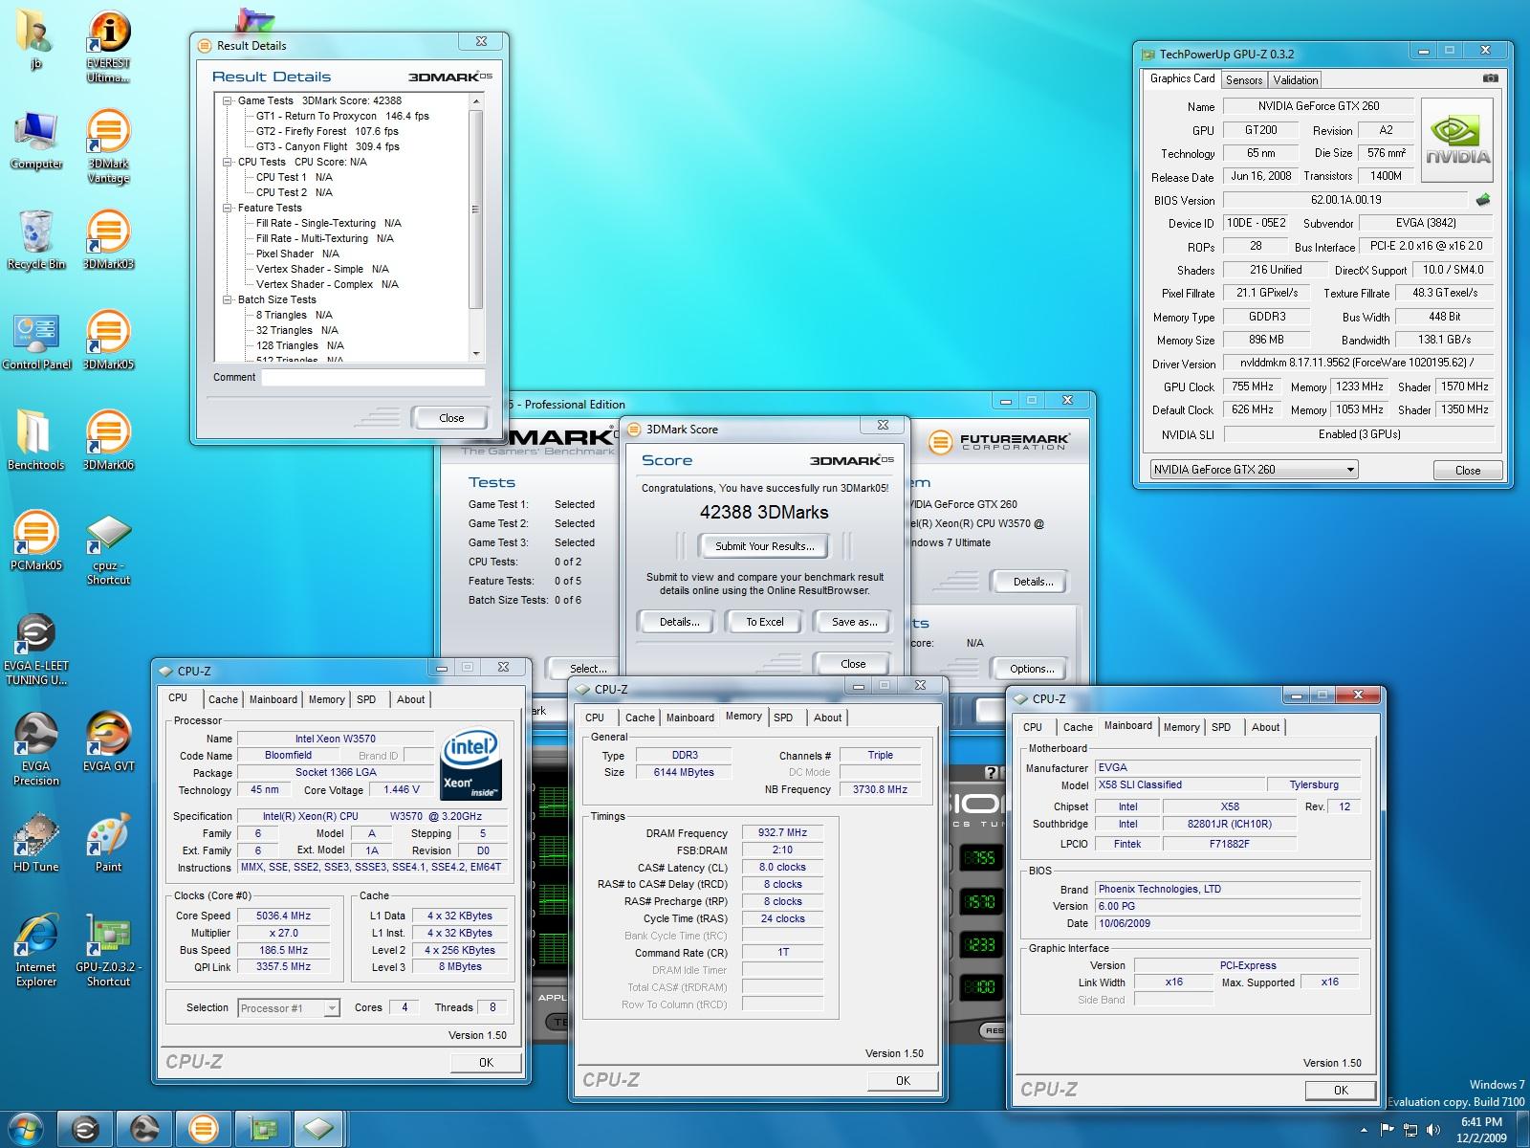The image size is (1530, 1148).
Task: Collapse the CPU Tests tree node
Action: [228, 162]
